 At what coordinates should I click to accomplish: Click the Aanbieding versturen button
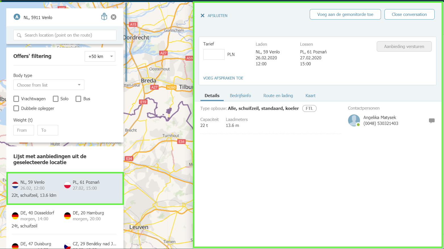pyautogui.click(x=404, y=47)
